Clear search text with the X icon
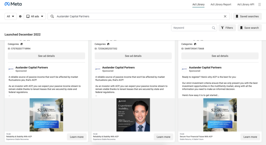Image resolution: width=266 pixels, height=145 pixels. click(225, 17)
